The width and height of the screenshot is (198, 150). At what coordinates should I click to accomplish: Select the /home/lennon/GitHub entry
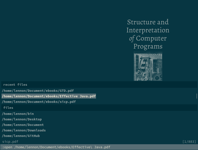click(21, 136)
